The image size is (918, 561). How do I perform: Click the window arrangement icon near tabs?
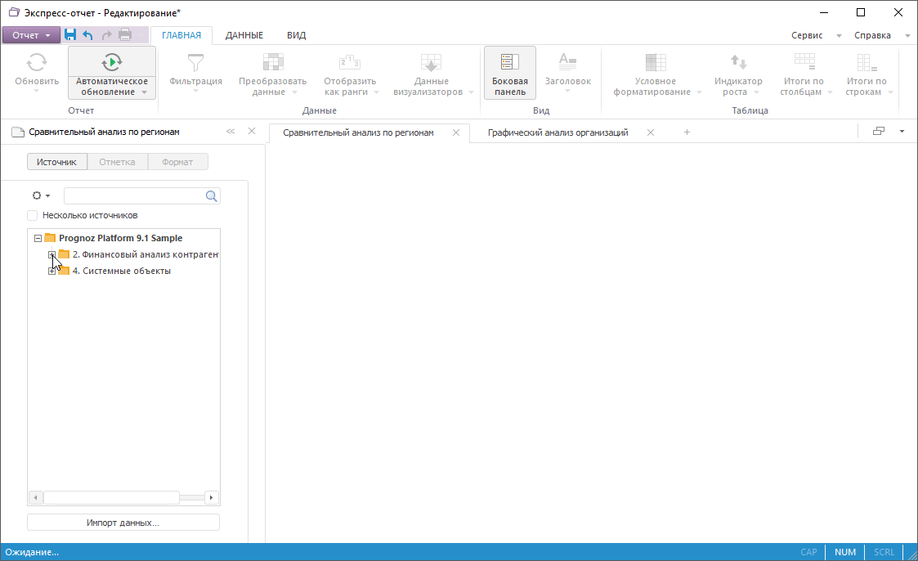[x=879, y=131]
